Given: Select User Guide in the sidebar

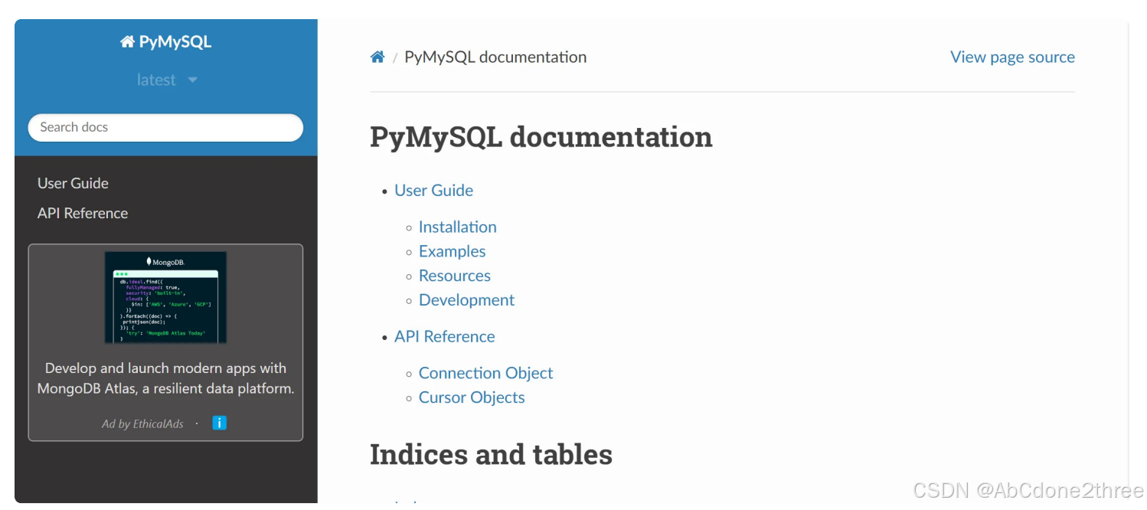Looking at the screenshot, I should point(73,183).
